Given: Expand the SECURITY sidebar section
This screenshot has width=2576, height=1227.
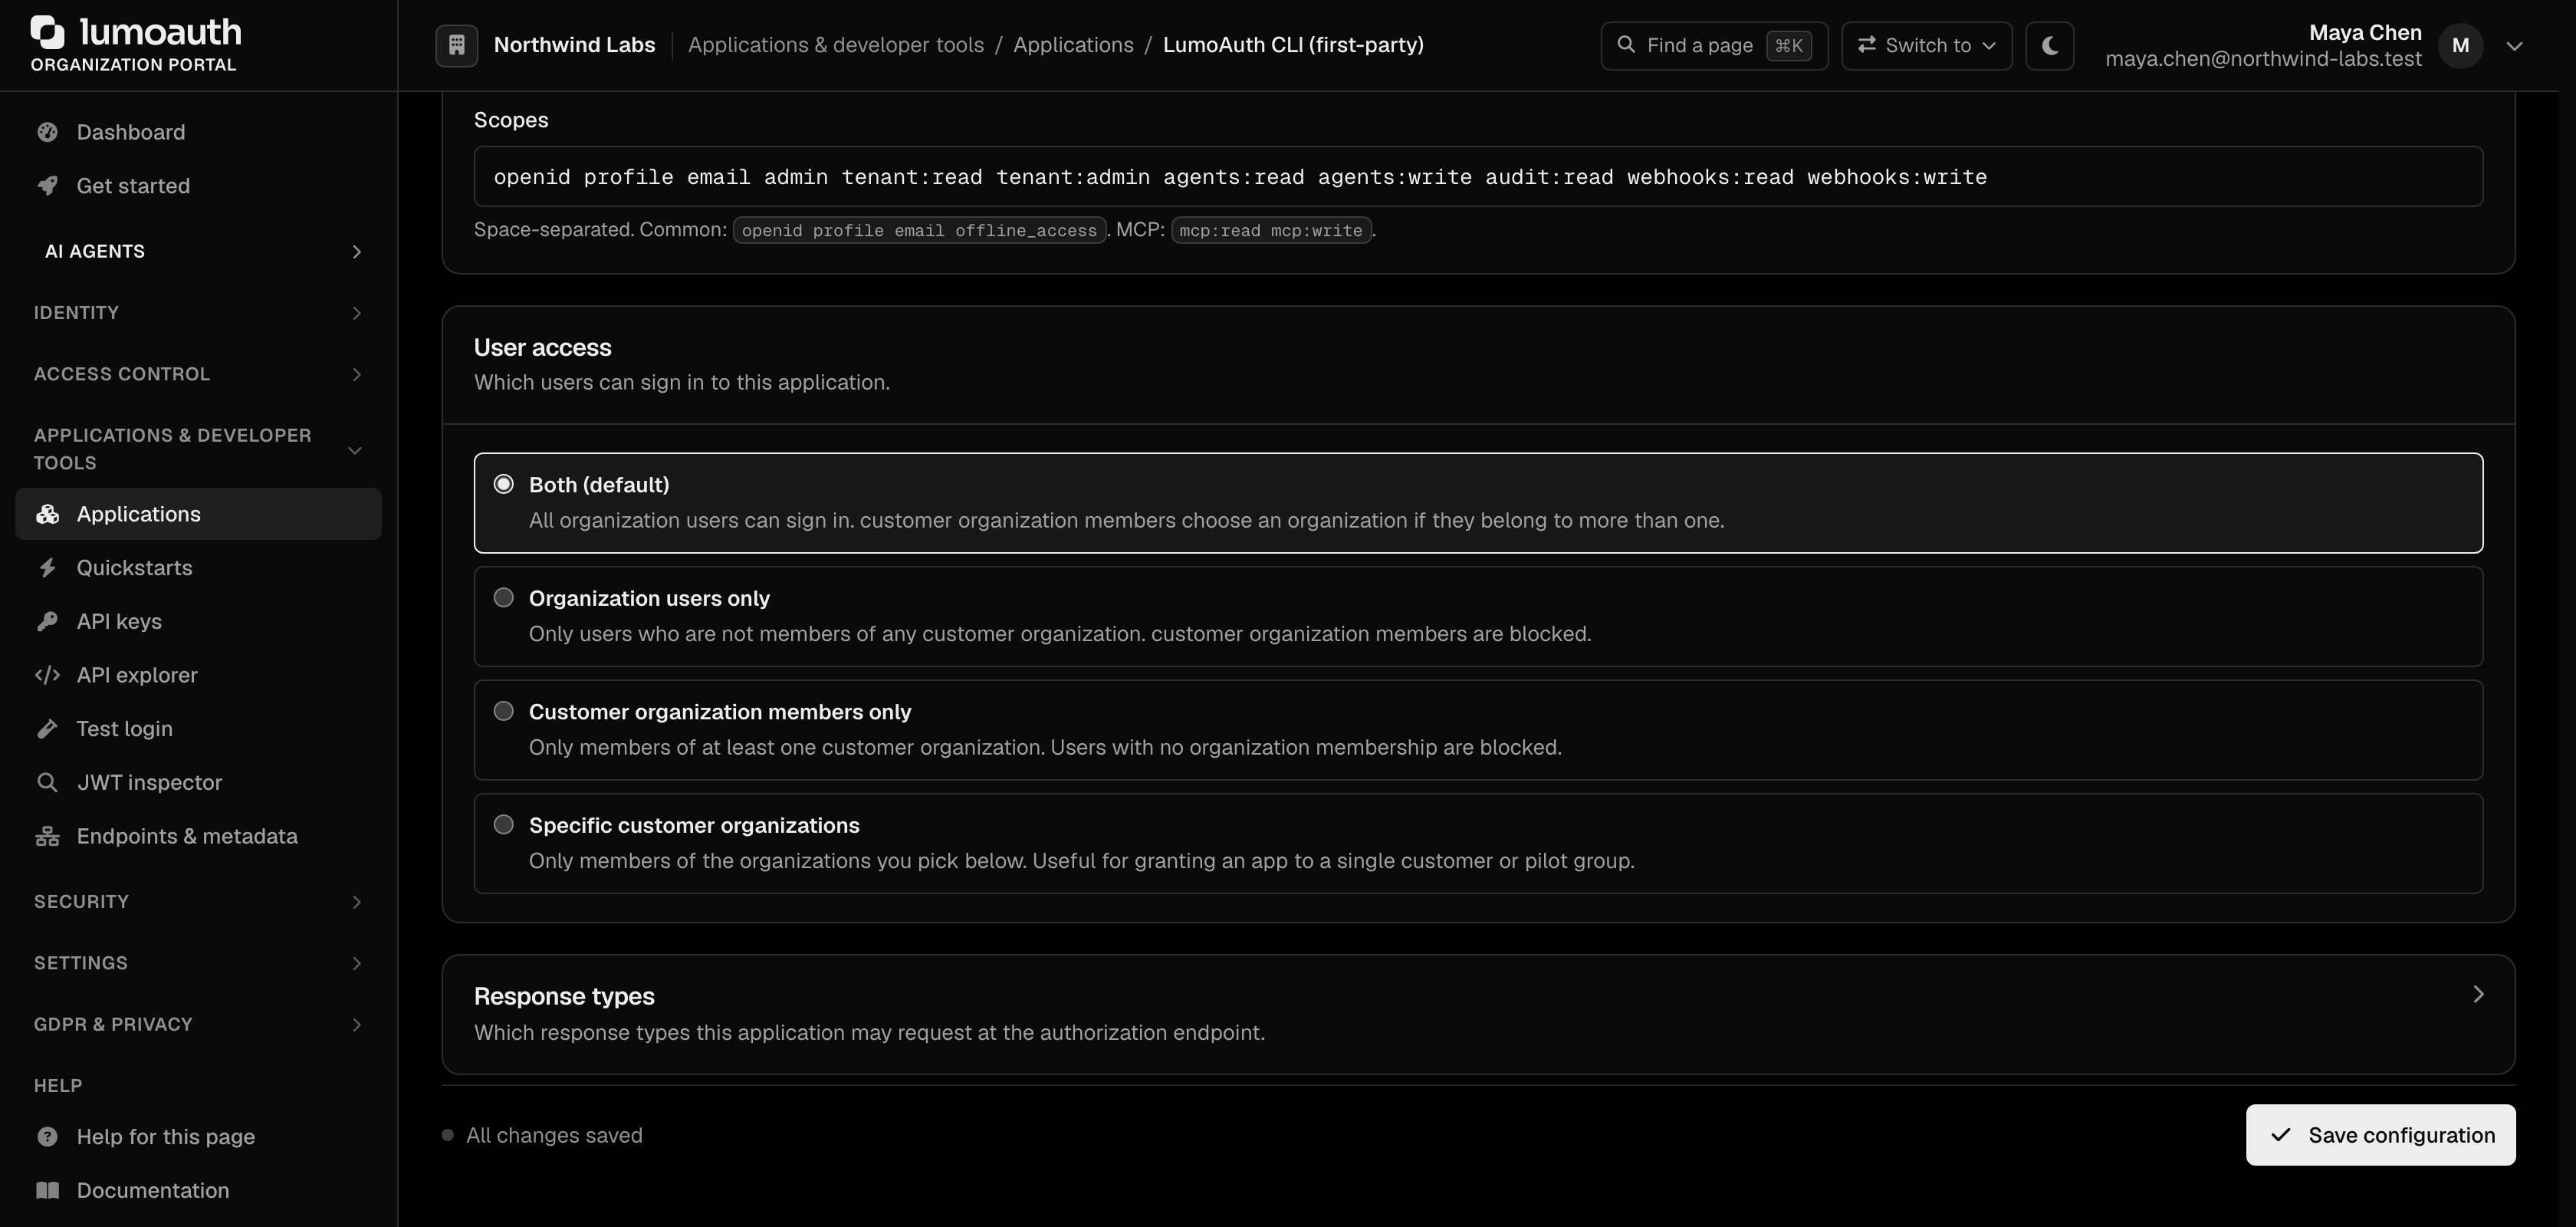Looking at the screenshot, I should tap(198, 902).
